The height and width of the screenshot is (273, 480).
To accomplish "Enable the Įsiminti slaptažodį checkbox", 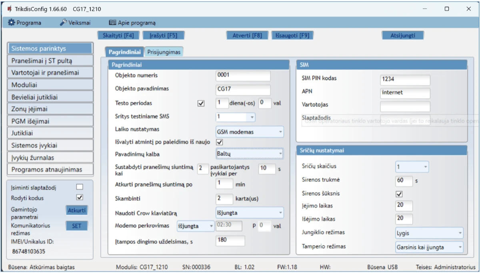I will pyautogui.click(x=80, y=187).
